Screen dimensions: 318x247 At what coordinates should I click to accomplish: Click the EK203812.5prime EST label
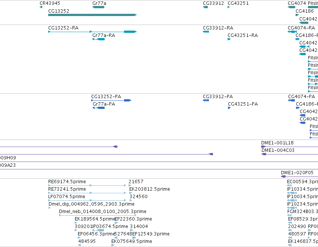coord(149,189)
